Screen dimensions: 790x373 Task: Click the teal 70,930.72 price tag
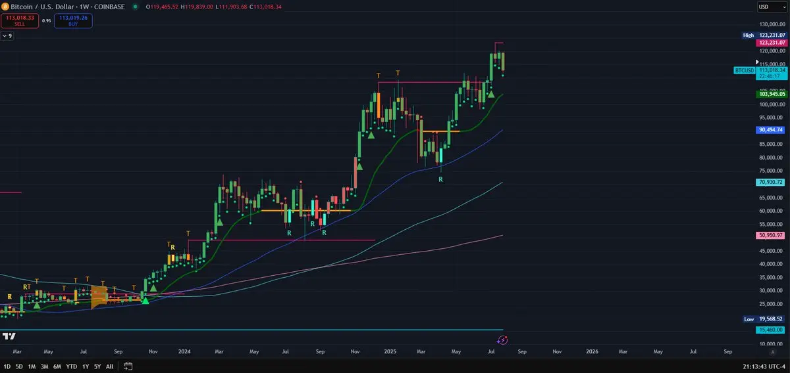pyautogui.click(x=772, y=182)
